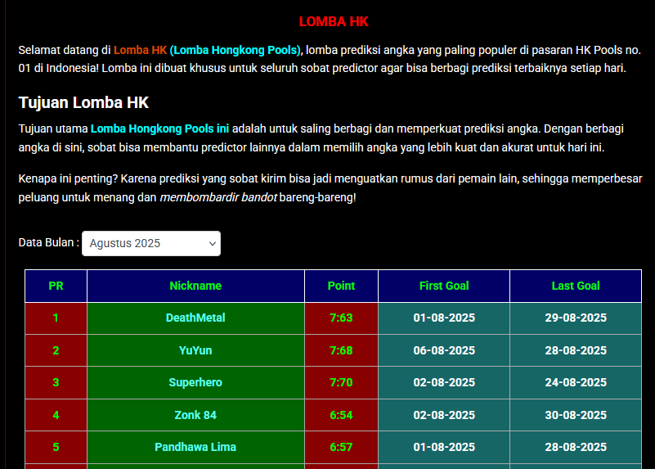
Task: Click the Data Bulan label
Action: click(x=49, y=242)
